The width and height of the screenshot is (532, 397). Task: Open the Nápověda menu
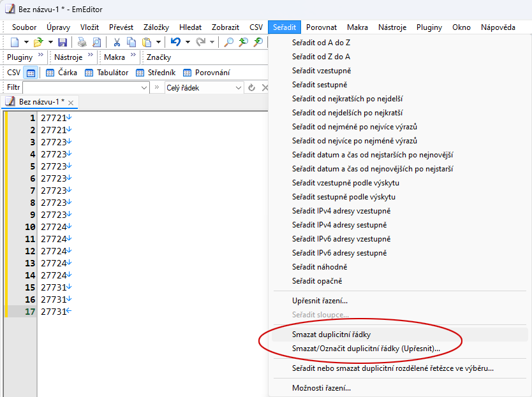click(498, 27)
